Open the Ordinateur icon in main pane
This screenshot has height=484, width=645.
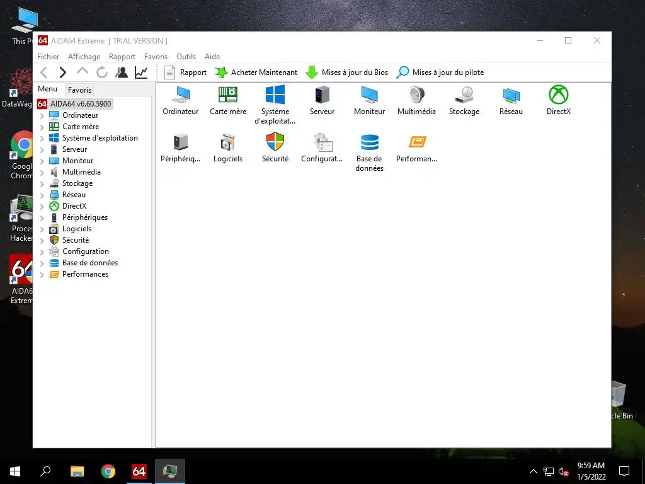click(x=181, y=95)
